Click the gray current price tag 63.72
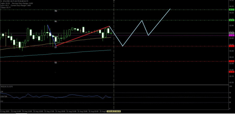Viewport: 235px width, 114px height. (232, 33)
